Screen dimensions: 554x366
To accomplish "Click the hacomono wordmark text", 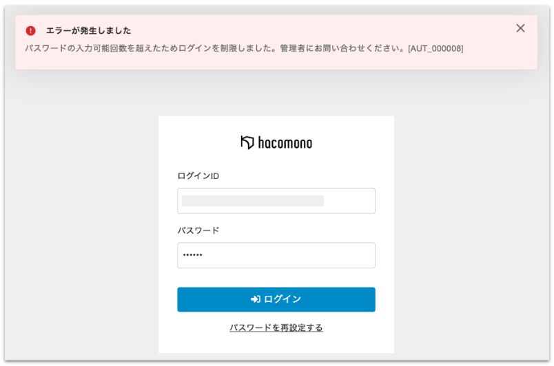I will (285, 143).
